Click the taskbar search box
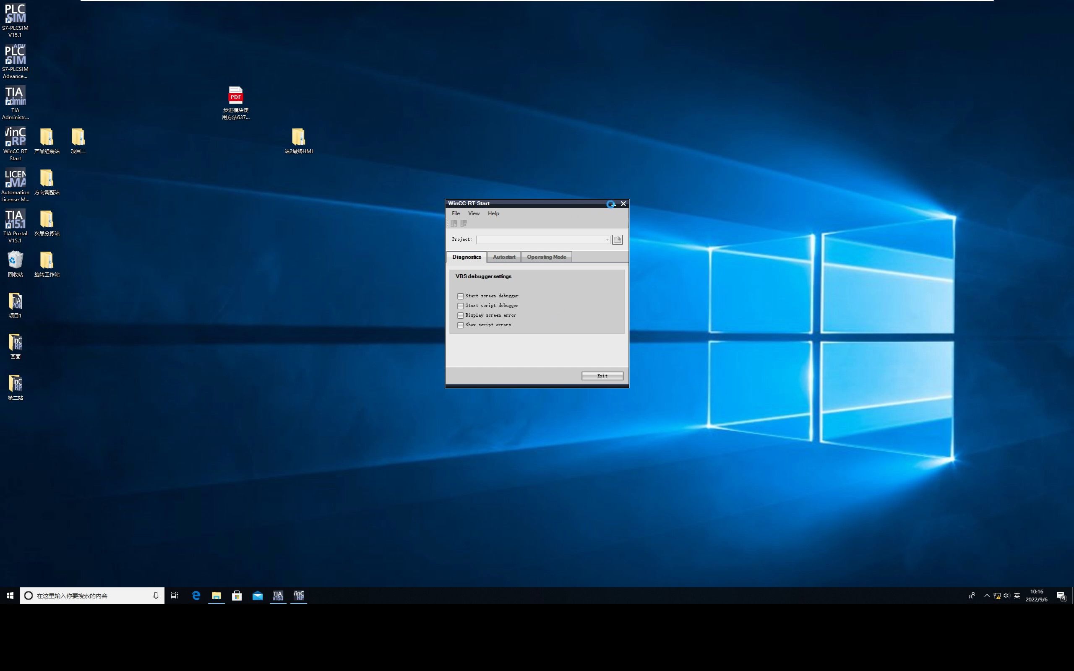The width and height of the screenshot is (1074, 671). [x=92, y=596]
